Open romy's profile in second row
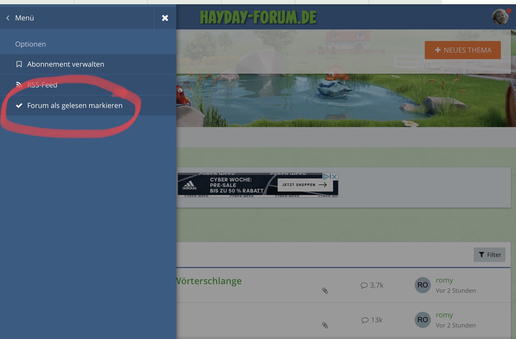 pyautogui.click(x=444, y=315)
